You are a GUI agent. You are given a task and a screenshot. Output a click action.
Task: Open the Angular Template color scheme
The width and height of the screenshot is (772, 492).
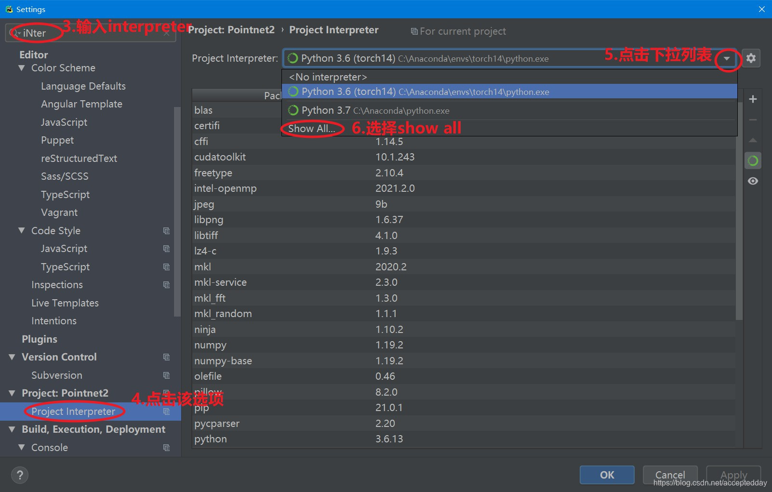tap(81, 104)
